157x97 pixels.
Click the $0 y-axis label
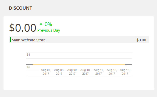[28, 67]
